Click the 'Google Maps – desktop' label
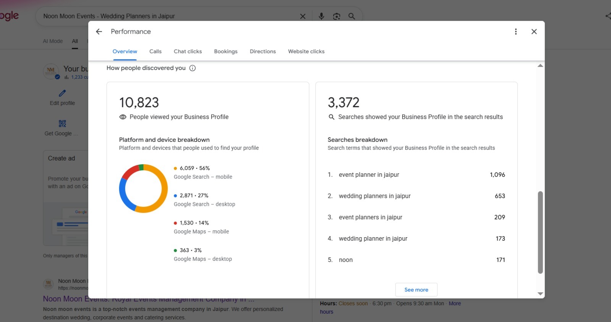611x322 pixels. pos(203,259)
